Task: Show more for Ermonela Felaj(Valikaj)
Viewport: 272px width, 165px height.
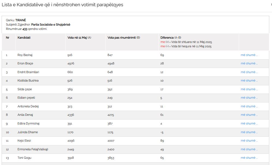Action: [x=249, y=149]
